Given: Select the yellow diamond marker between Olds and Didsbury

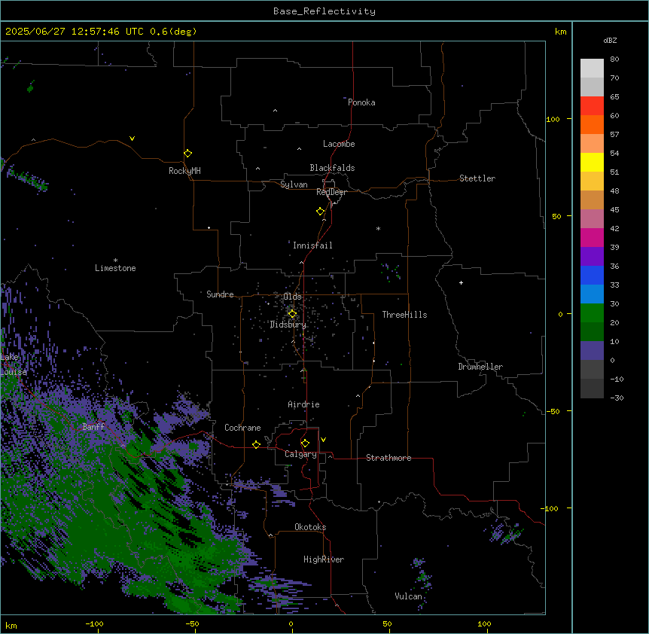Looking at the screenshot, I should pyautogui.click(x=292, y=314).
